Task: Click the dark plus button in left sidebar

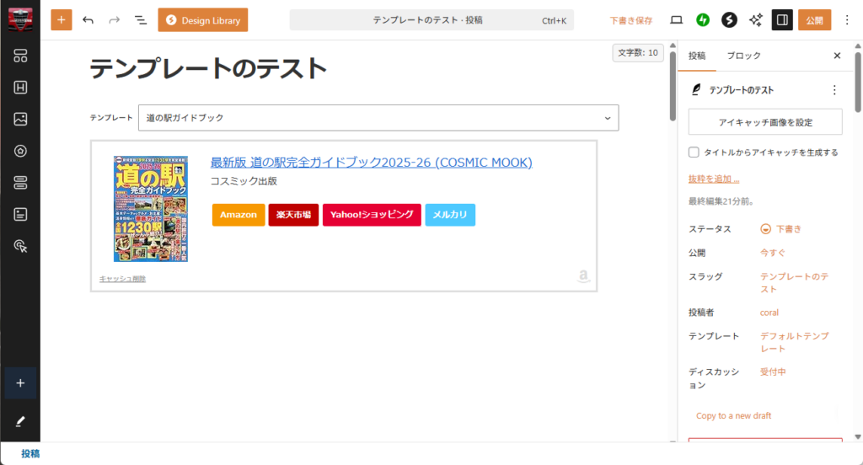Action: [20, 383]
